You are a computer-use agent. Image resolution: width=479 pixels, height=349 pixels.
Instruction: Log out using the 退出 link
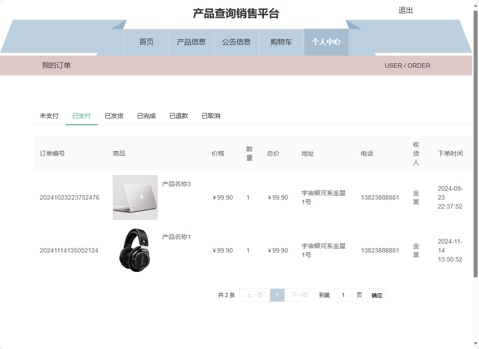point(406,10)
